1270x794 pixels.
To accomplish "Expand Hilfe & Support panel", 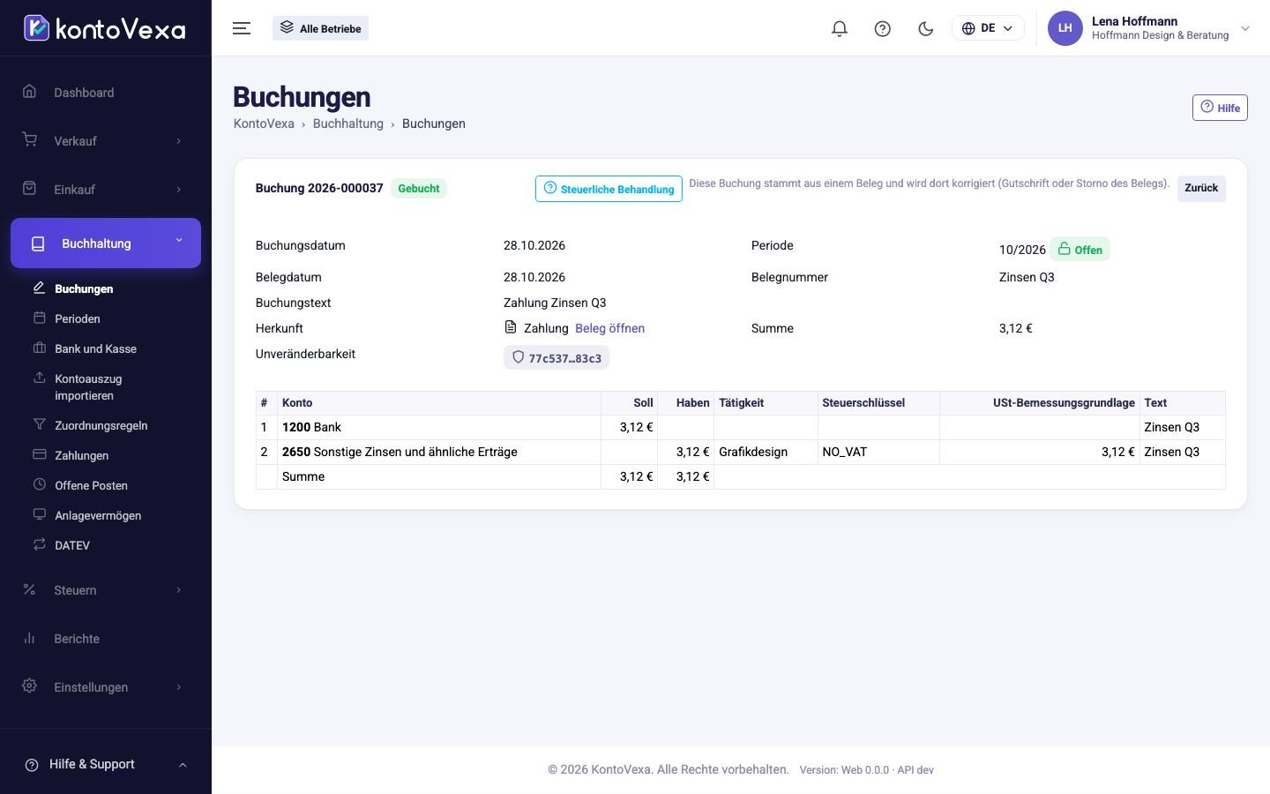I will [106, 764].
